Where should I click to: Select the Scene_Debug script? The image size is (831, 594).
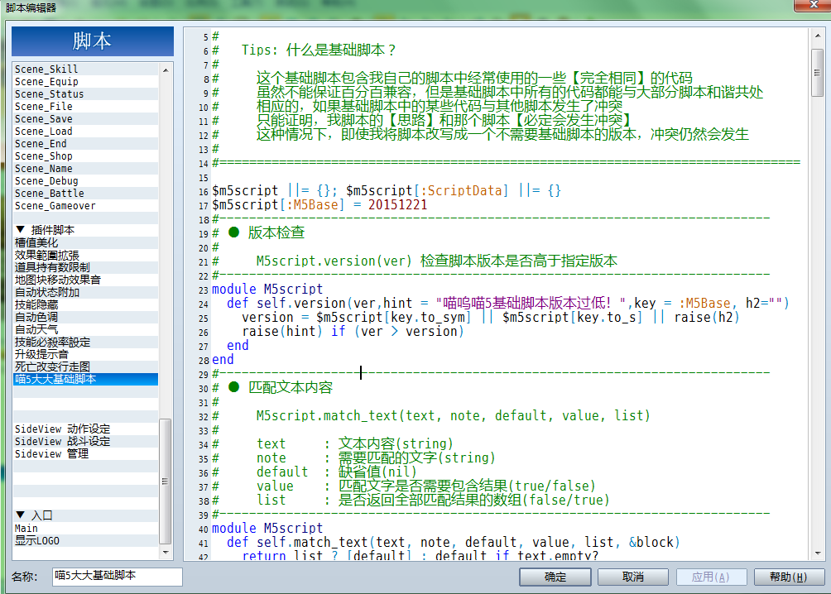(x=85, y=181)
